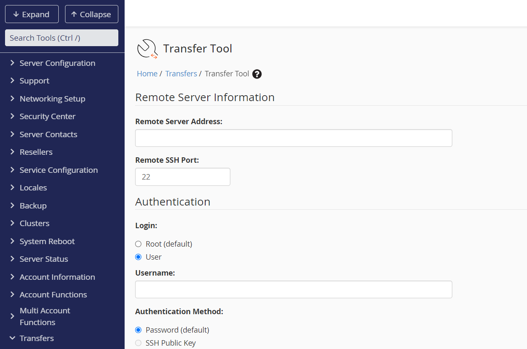This screenshot has height=349, width=527.
Task: Navigate to Home via the breadcrumb
Action: [x=147, y=73]
